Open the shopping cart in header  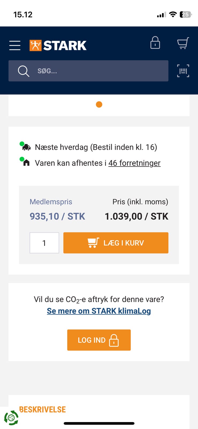point(183,43)
